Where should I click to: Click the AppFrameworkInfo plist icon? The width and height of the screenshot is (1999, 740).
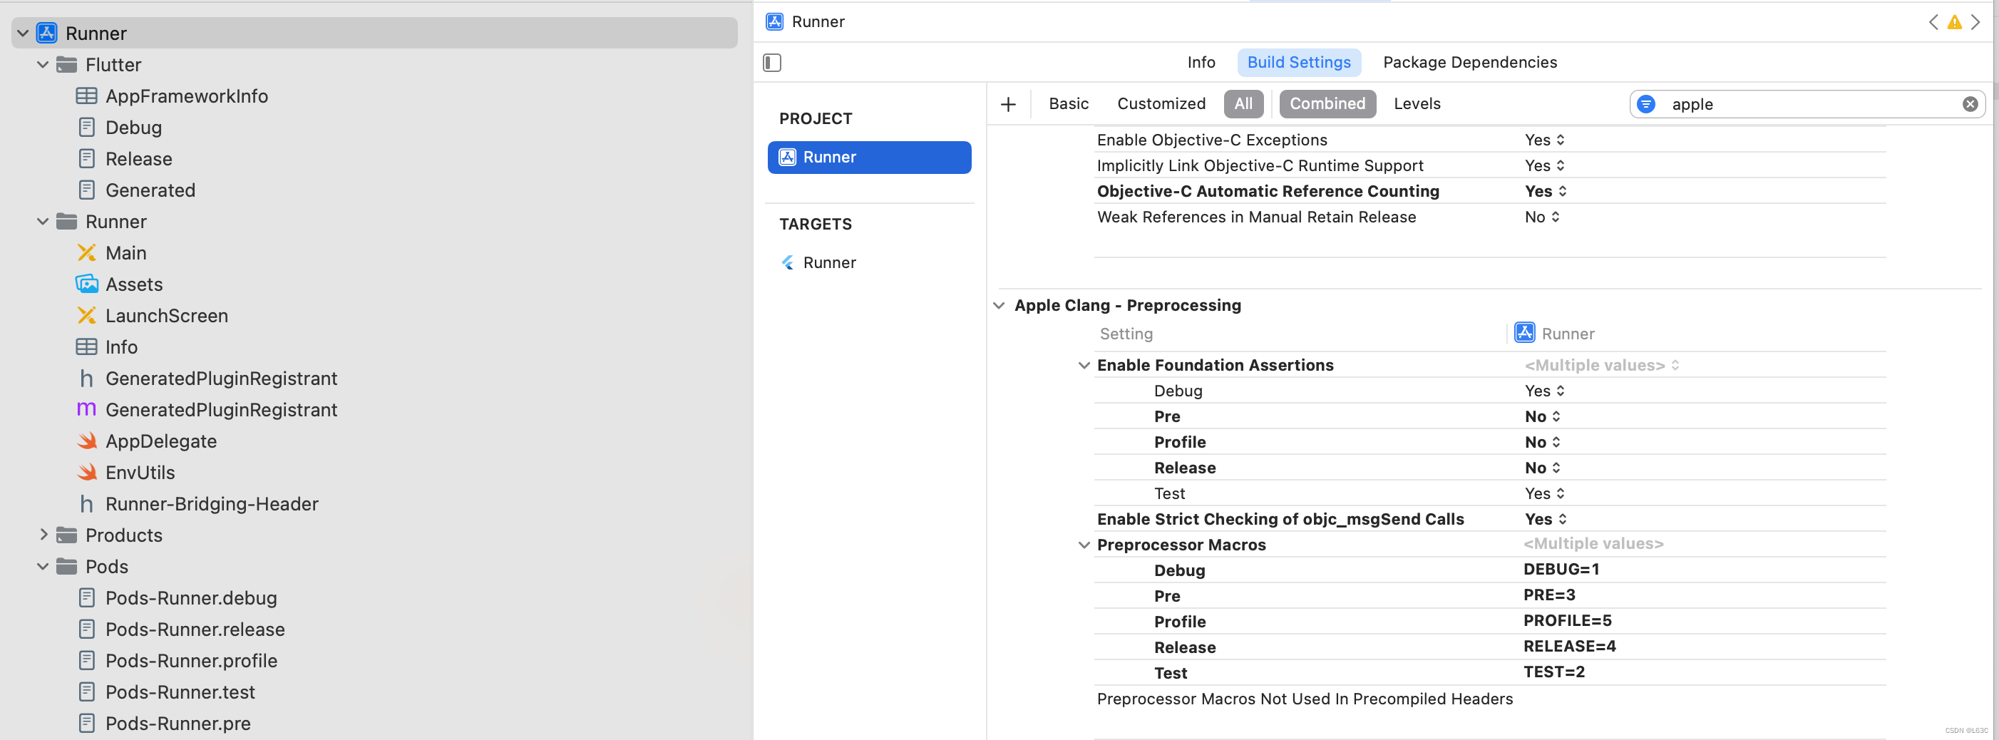(86, 96)
